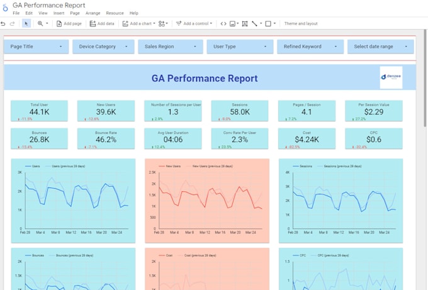The image size is (428, 290).
Task: Click the Looker Studio logo icon
Action: (x=5, y=8)
